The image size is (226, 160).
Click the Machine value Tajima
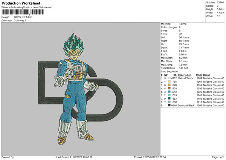coord(183,24)
